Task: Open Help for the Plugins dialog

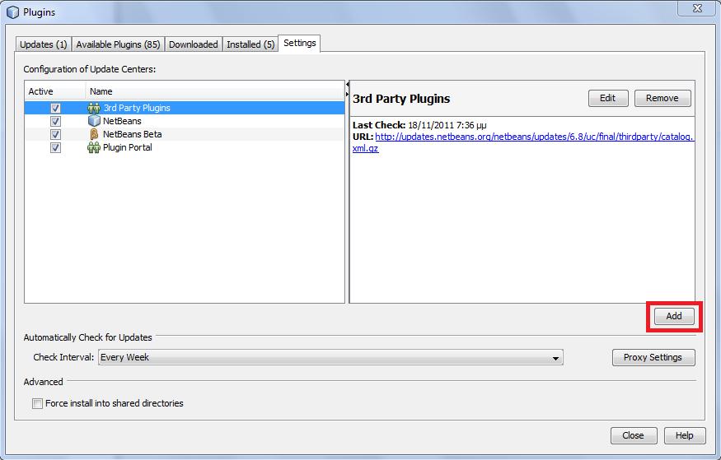Action: [684, 435]
